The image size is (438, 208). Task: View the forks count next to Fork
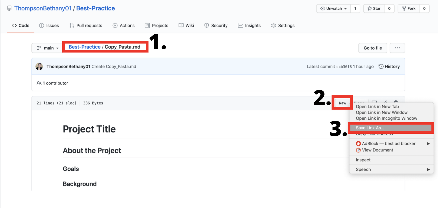(424, 8)
